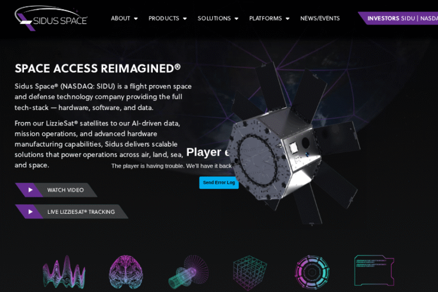Expand the About dropdown arrow

point(136,19)
